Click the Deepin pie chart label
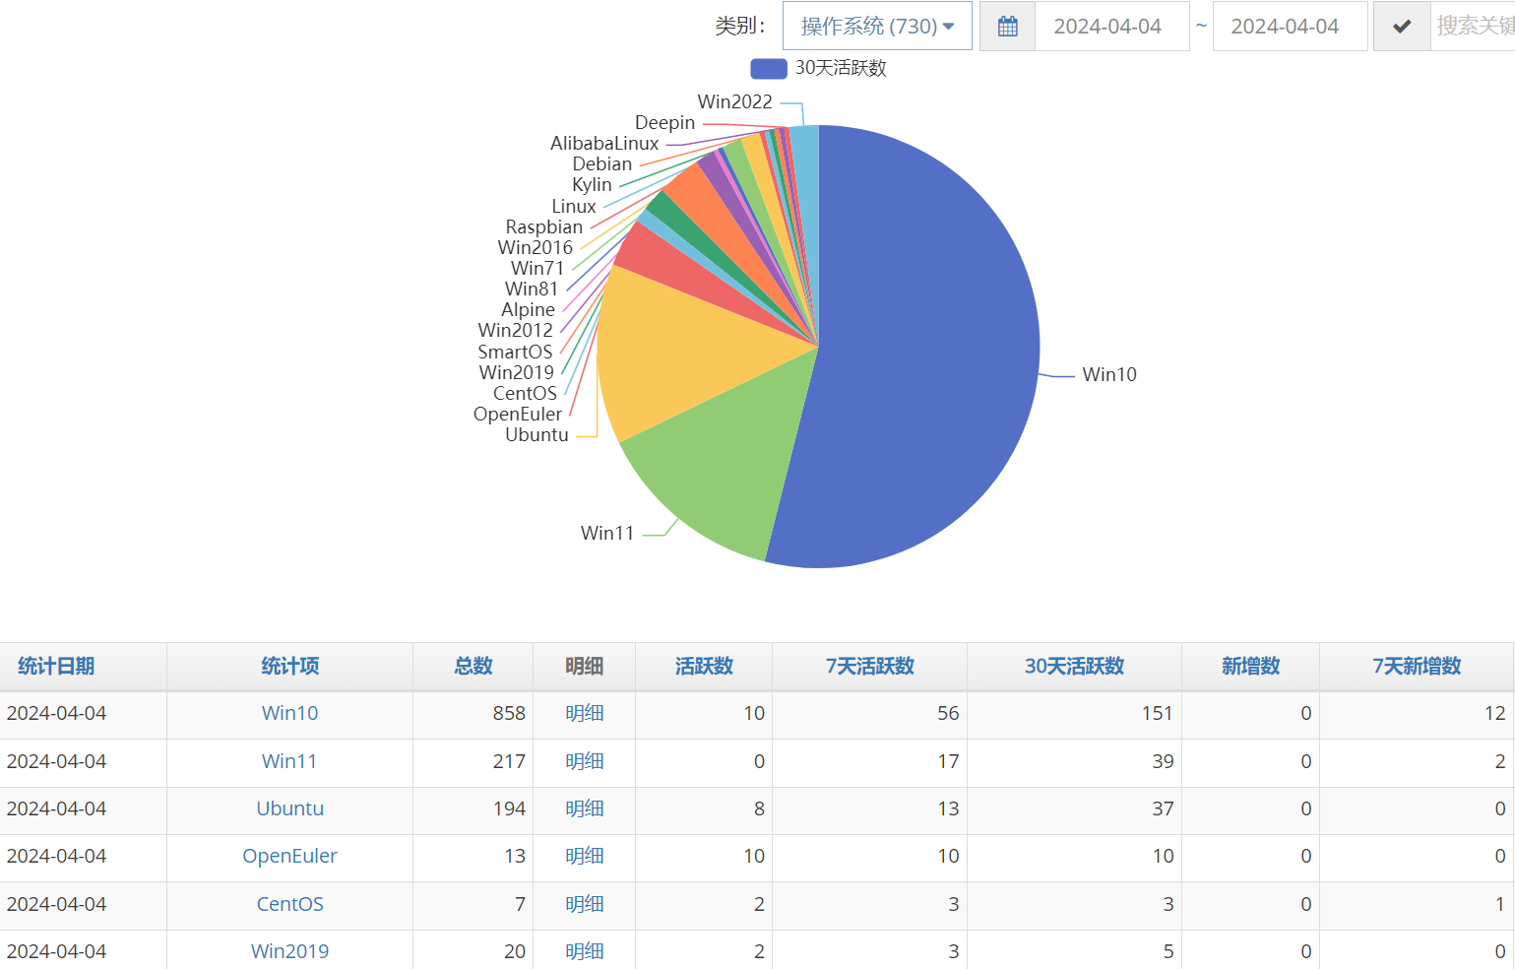The image size is (1515, 969). click(x=664, y=122)
